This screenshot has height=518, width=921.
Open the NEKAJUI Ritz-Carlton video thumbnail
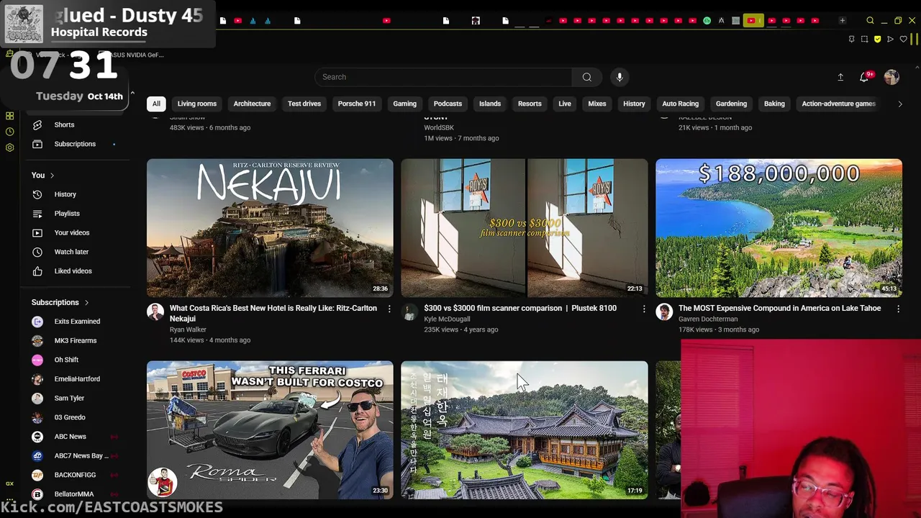click(x=270, y=228)
